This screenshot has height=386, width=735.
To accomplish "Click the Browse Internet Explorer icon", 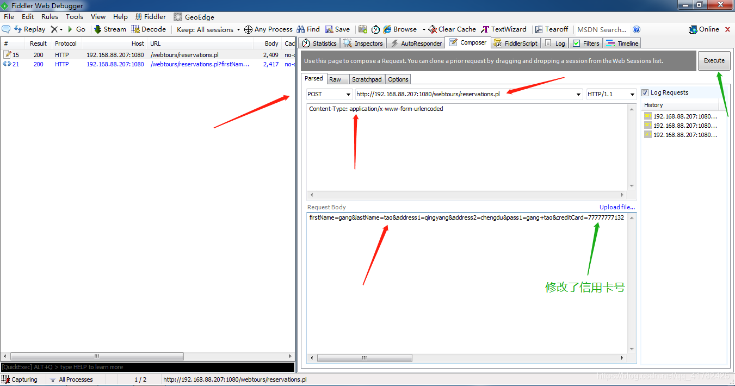I will tap(387, 29).
